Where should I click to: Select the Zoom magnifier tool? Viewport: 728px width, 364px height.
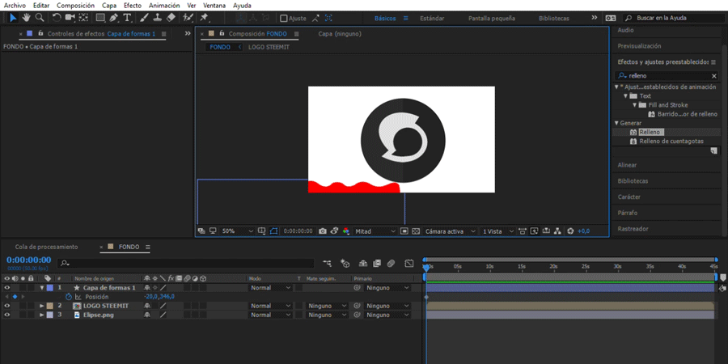(x=39, y=18)
